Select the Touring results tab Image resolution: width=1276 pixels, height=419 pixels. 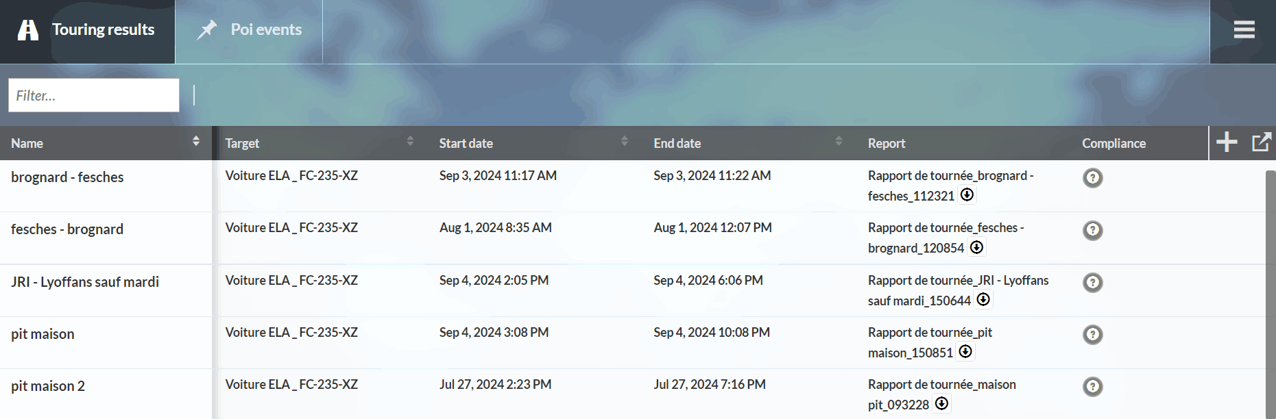[88, 30]
